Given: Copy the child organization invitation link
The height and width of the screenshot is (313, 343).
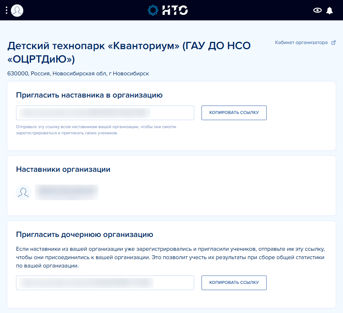Looking at the screenshot, I should coord(234,283).
